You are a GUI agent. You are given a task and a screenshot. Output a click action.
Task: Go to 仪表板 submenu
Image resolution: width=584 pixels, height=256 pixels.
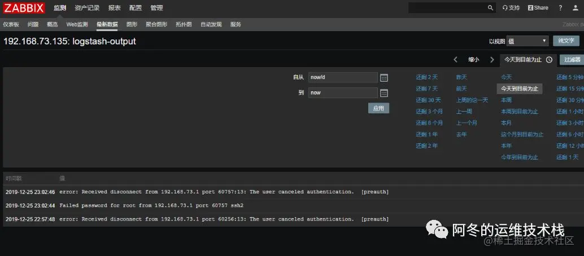click(x=11, y=25)
